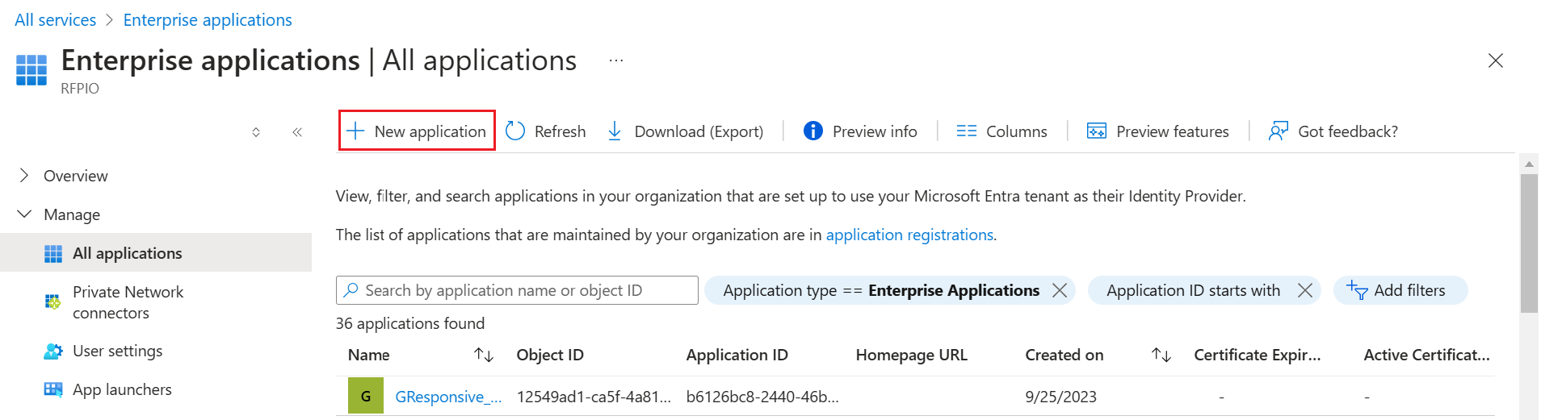Screen dimensions: 1541x420
Task: Click the green G application avatar
Action: (366, 396)
